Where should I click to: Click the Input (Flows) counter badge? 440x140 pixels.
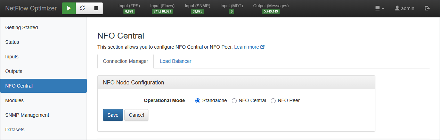(162, 11)
